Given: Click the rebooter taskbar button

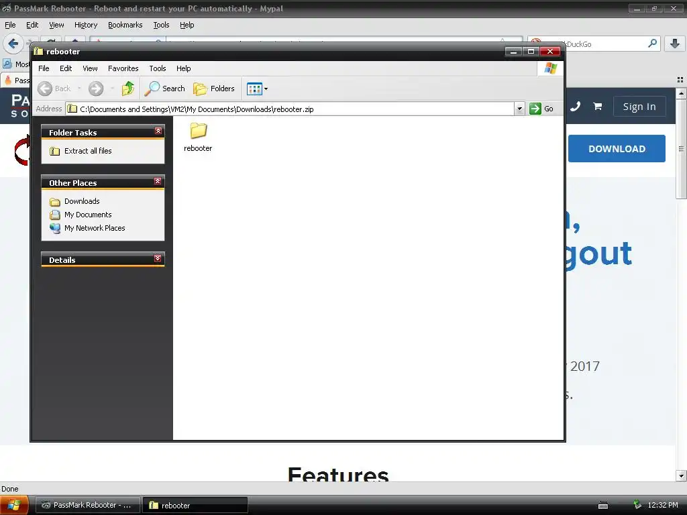Looking at the screenshot, I should click(x=195, y=505).
